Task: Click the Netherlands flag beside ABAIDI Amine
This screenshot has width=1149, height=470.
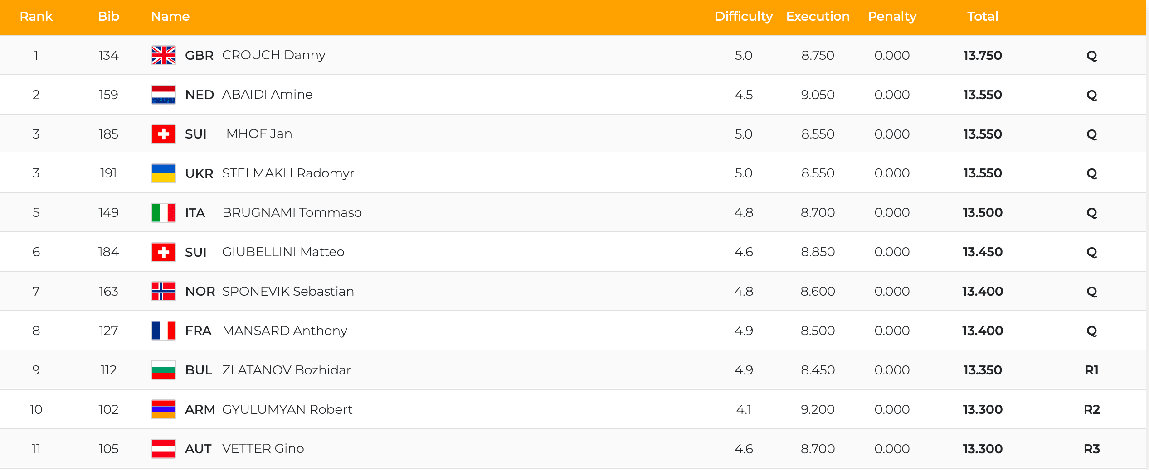Action: click(x=163, y=95)
